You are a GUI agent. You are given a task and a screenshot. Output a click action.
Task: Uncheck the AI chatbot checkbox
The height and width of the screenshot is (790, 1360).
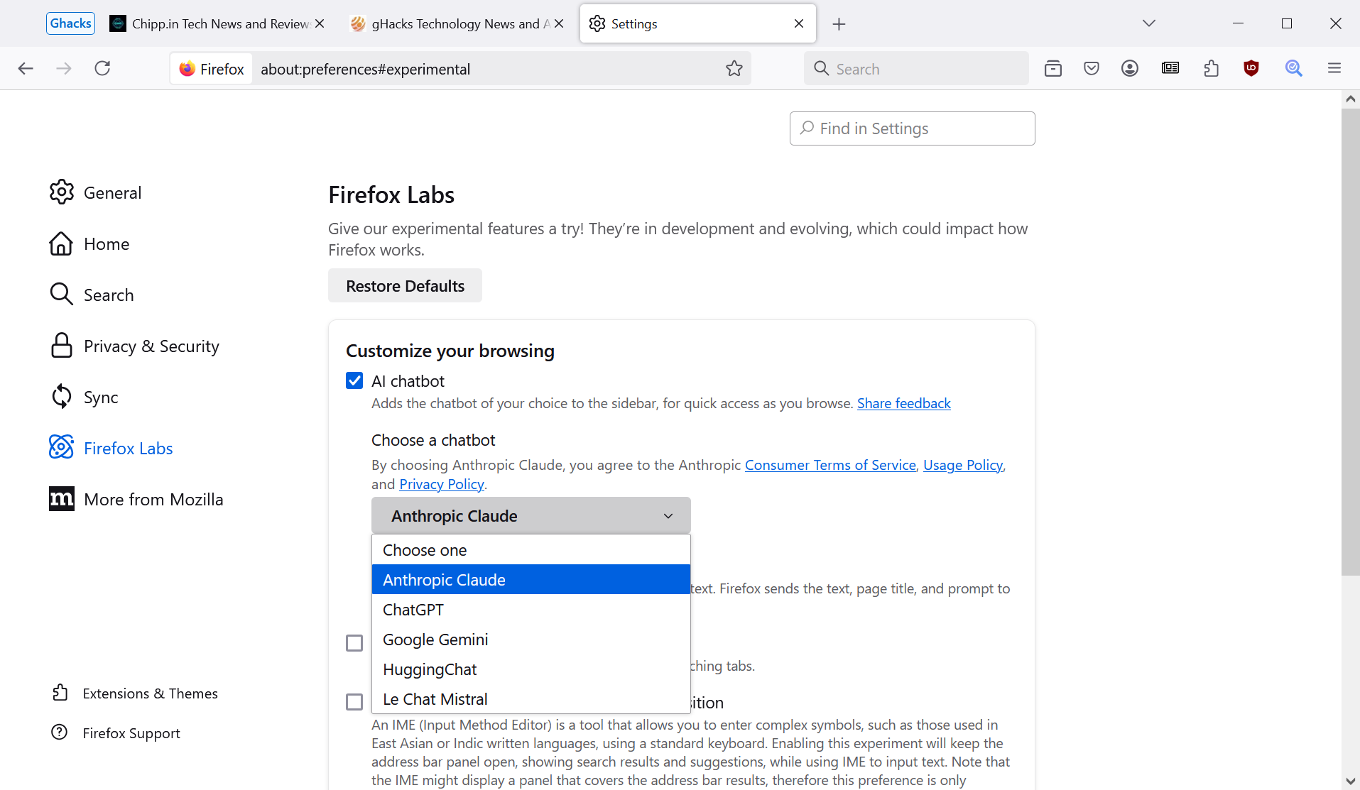click(x=354, y=380)
